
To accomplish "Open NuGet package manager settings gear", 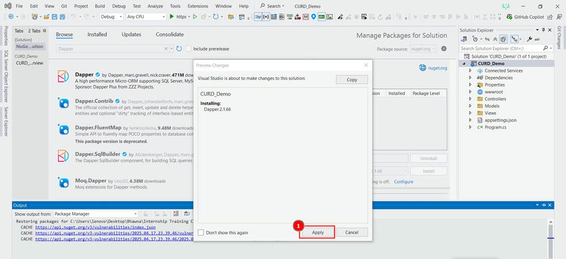I will (x=444, y=49).
